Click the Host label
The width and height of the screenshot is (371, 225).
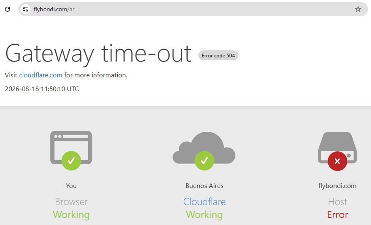pos(337,202)
